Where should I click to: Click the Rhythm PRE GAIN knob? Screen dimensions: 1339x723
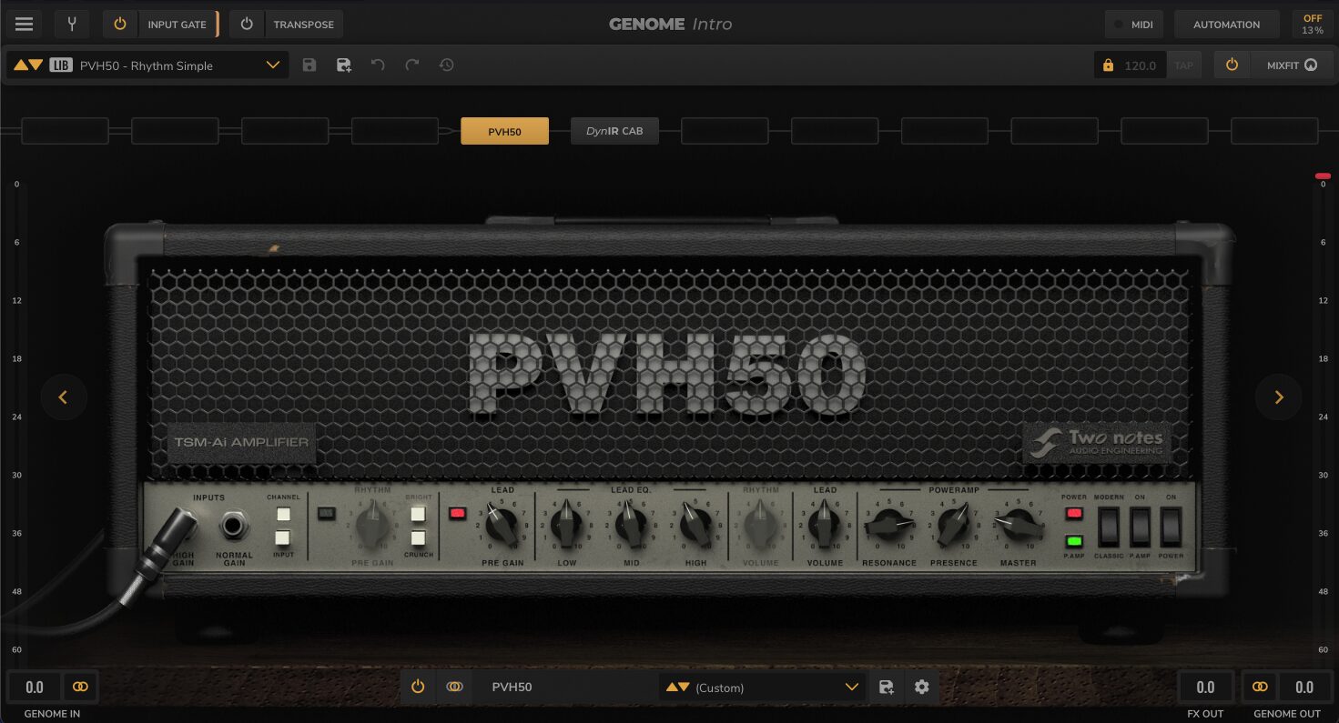(372, 525)
